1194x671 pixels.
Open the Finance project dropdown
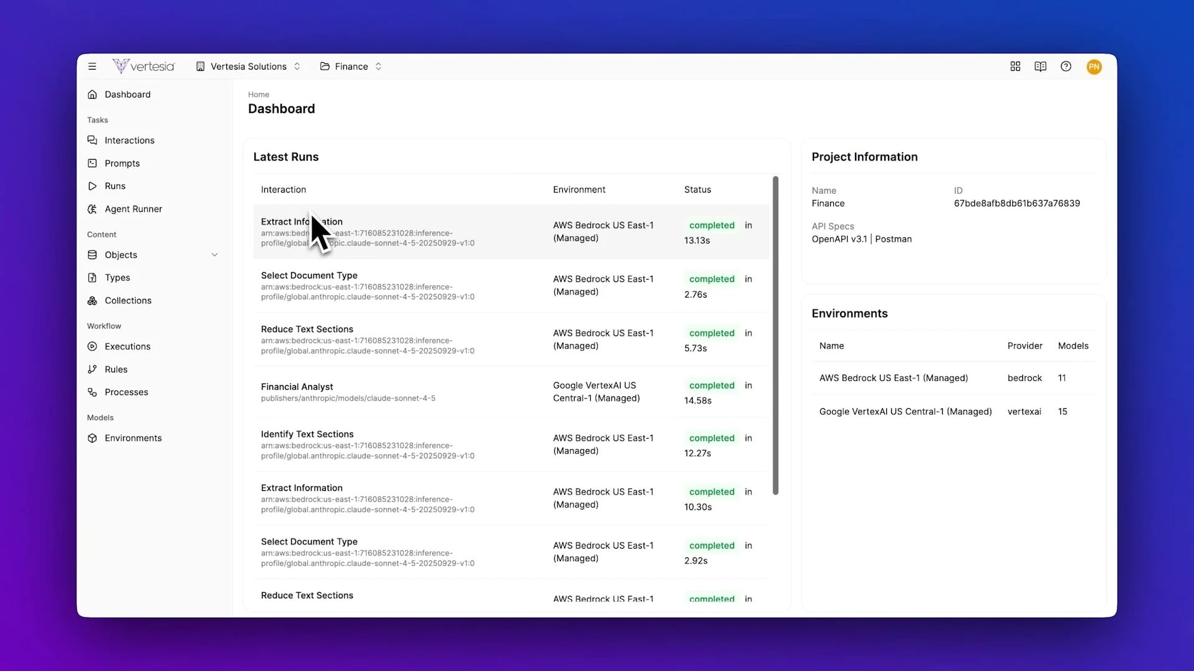click(x=351, y=66)
